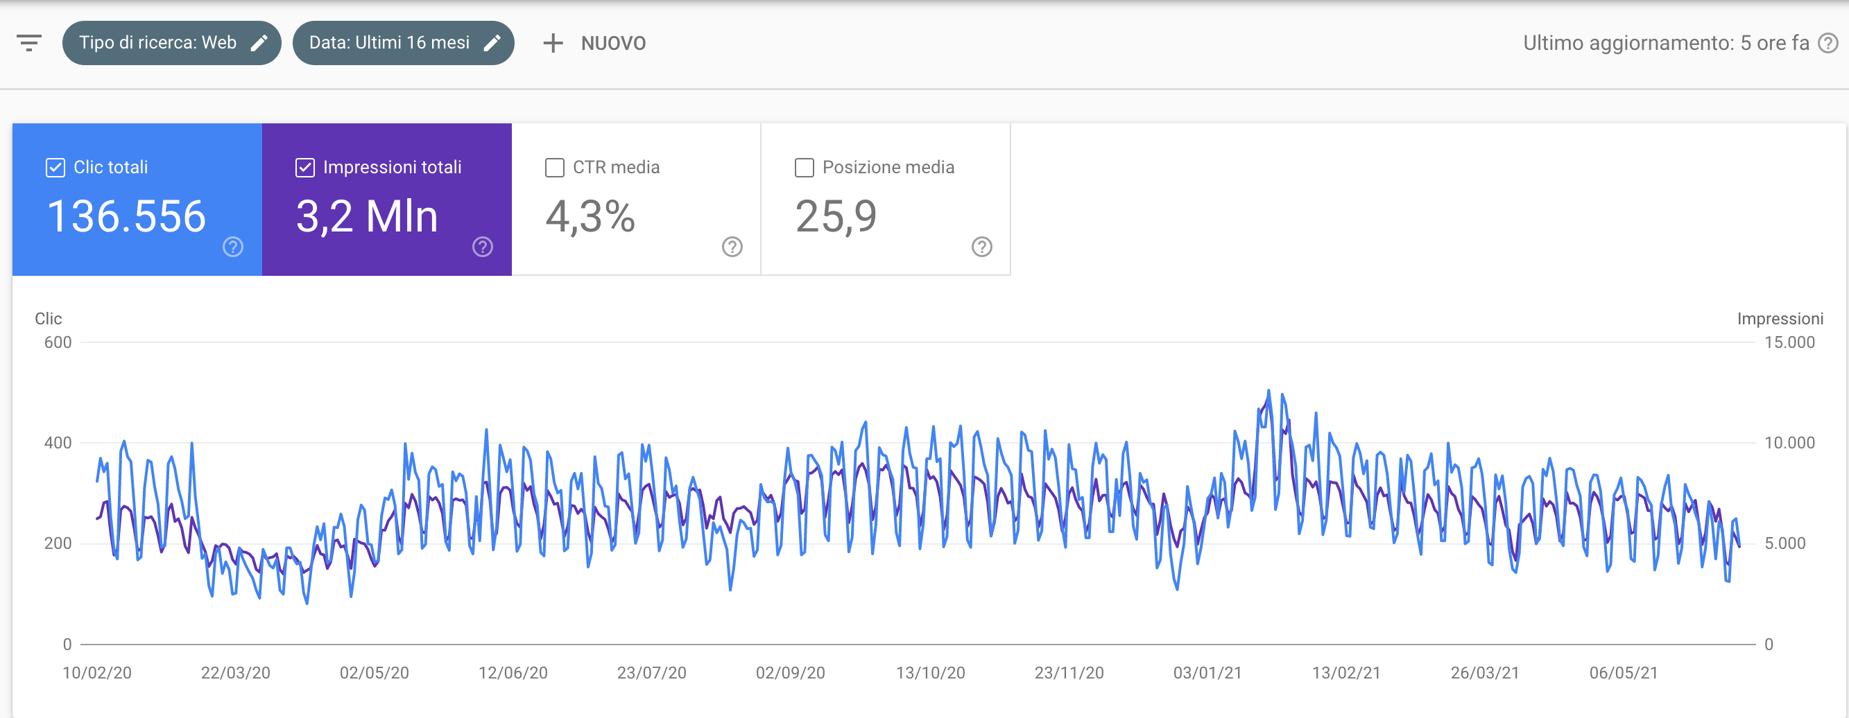The width and height of the screenshot is (1849, 718).
Task: Uncheck the Clic totali checkbox
Action: pos(55,168)
